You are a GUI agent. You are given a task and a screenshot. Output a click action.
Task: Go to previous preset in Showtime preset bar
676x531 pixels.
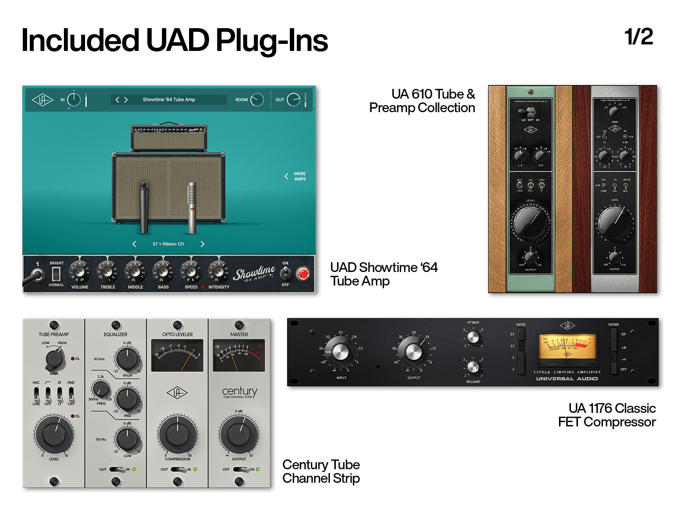(x=117, y=100)
